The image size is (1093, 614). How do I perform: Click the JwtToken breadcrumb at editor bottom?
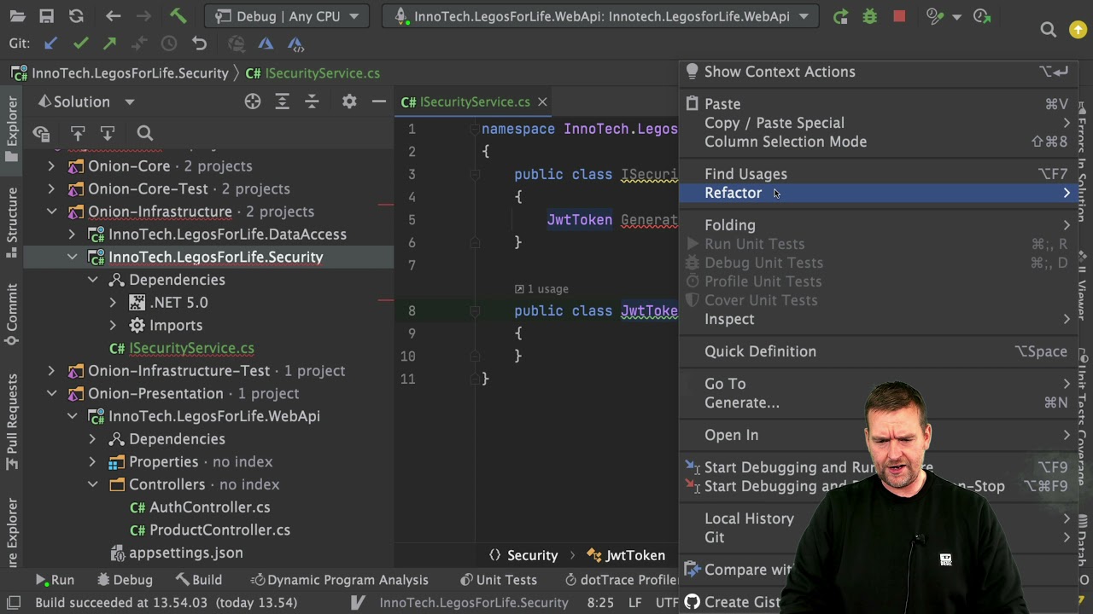tap(627, 555)
